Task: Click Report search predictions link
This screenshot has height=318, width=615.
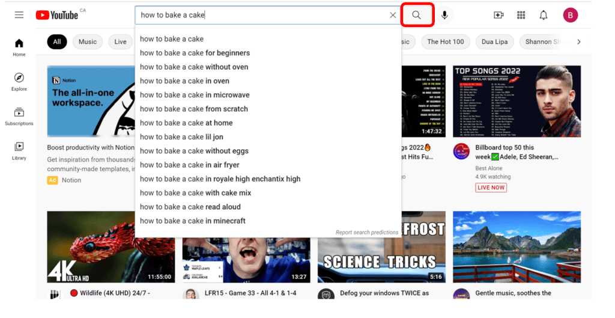Action: pos(367,233)
